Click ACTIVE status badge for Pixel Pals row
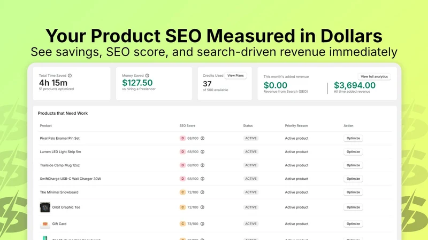The height and width of the screenshot is (240, 428). click(251, 138)
